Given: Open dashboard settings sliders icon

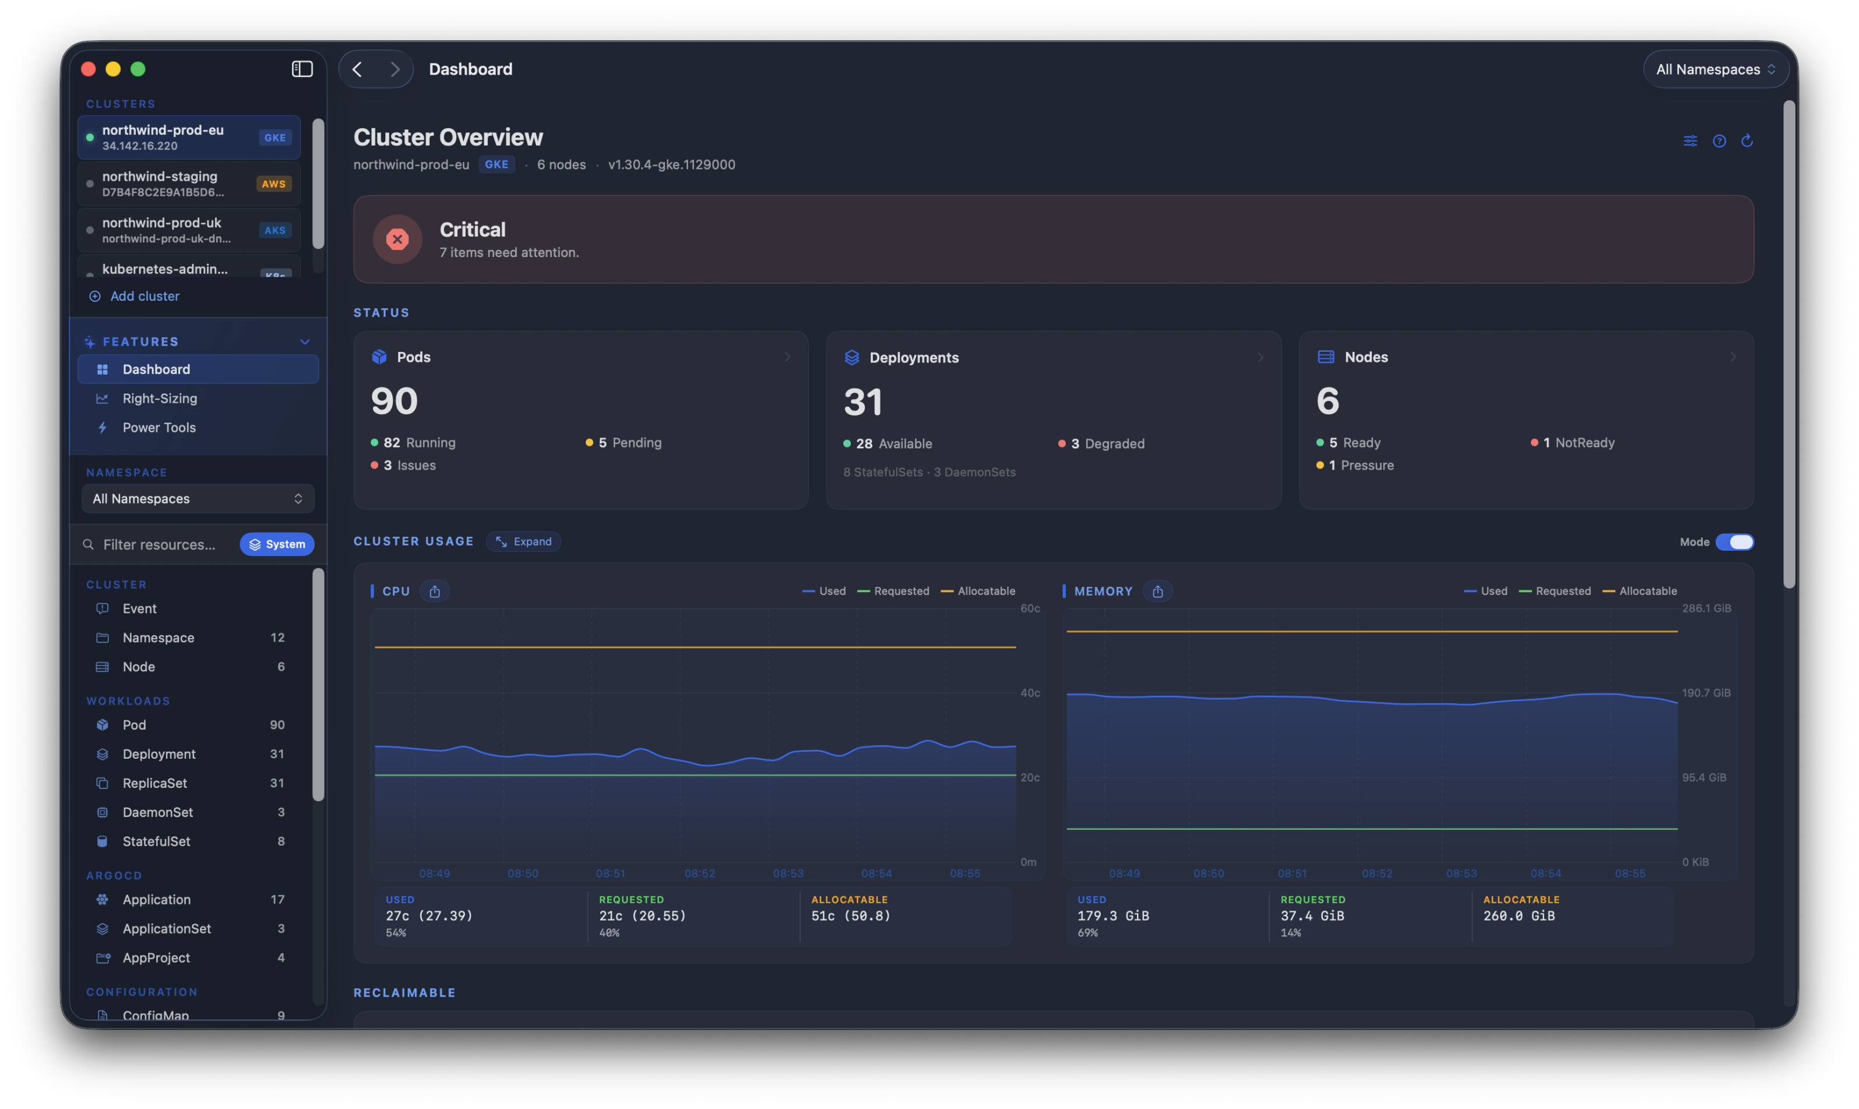Looking at the screenshot, I should click(x=1690, y=140).
